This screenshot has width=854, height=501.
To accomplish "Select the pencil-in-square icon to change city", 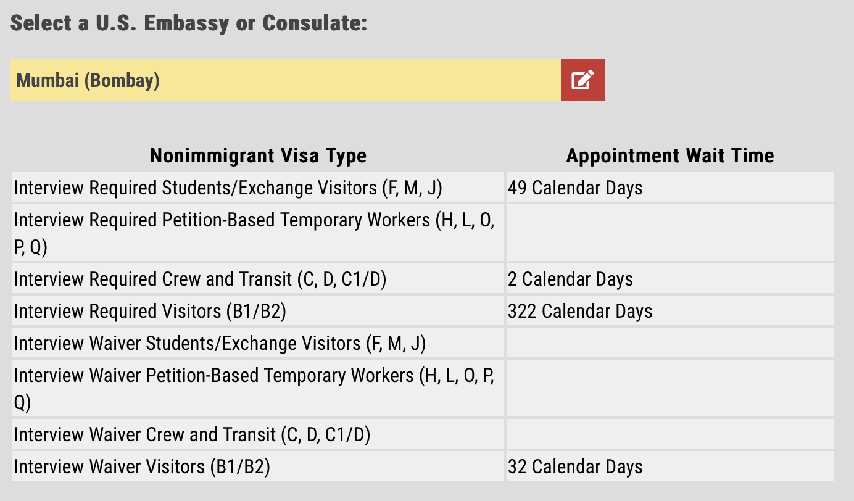I will (x=582, y=80).
